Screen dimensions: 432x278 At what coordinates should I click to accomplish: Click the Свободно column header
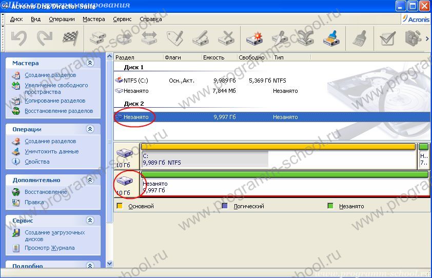(255, 57)
